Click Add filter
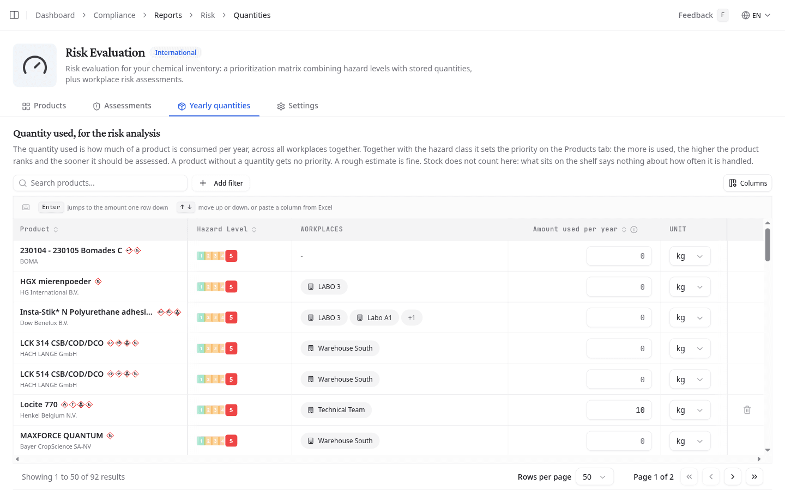Viewport: 785px width, 490px height. pyautogui.click(x=221, y=183)
